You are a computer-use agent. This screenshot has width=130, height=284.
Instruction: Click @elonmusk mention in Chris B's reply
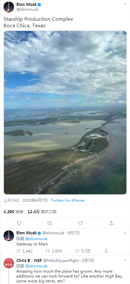click(x=36, y=266)
